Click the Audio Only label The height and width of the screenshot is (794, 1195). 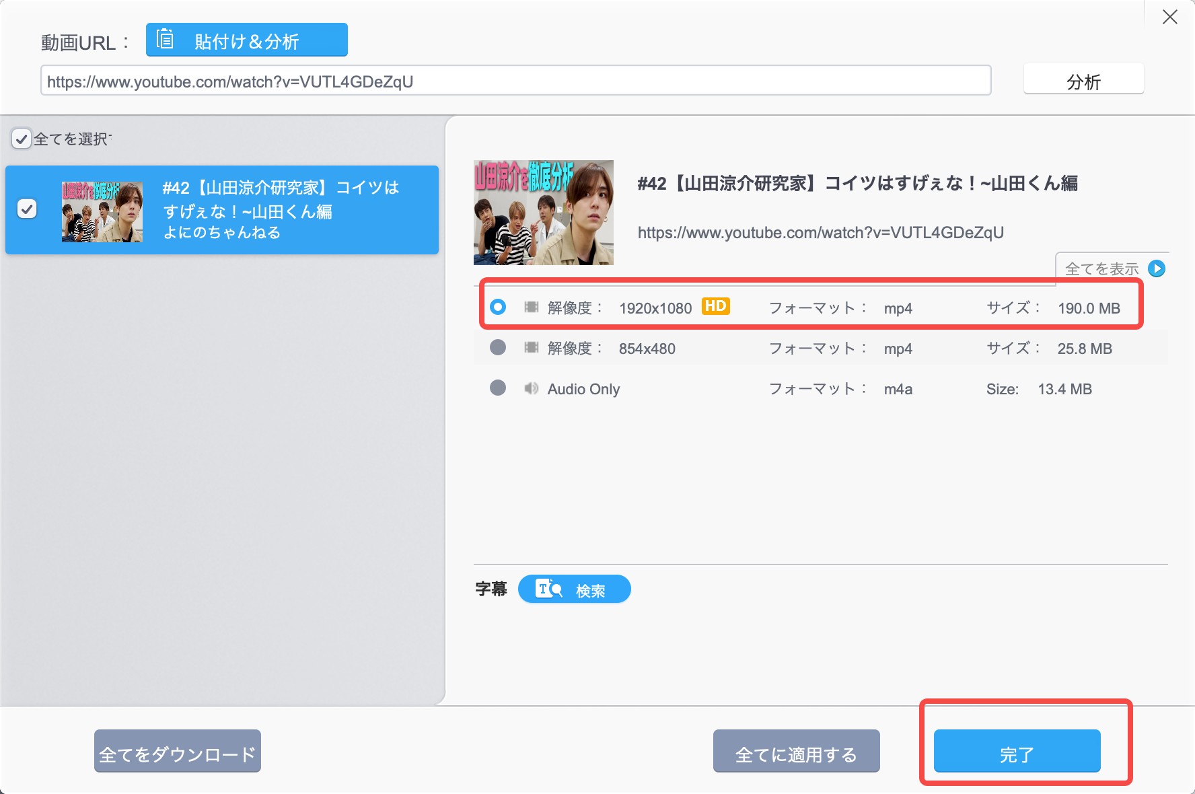(x=583, y=389)
